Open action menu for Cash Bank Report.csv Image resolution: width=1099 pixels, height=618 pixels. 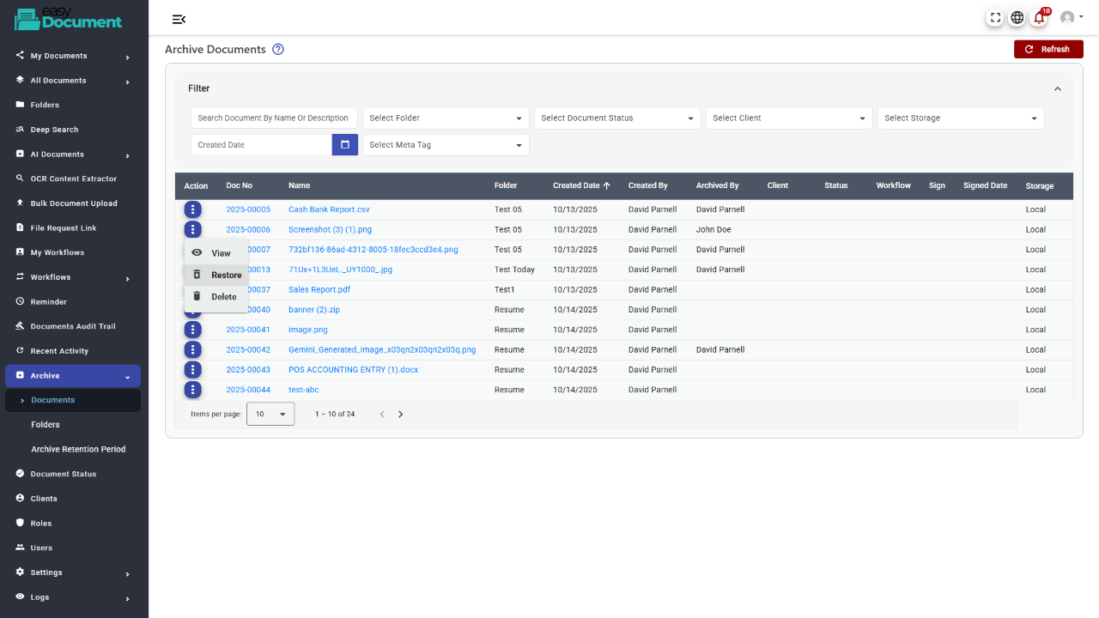[x=193, y=209]
